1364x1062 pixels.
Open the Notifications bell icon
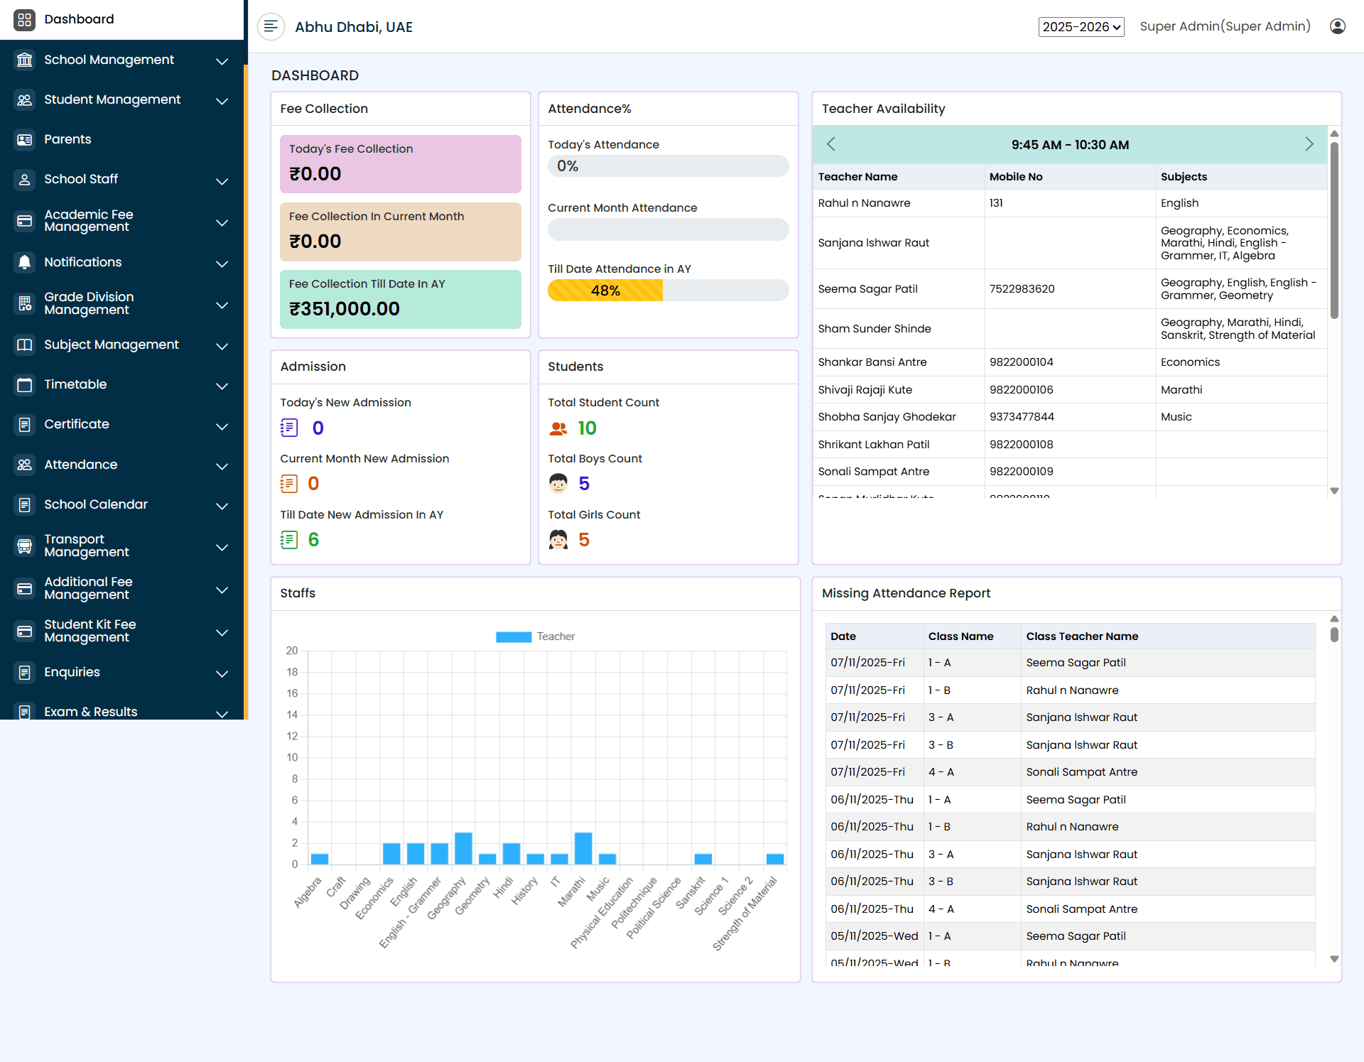click(x=25, y=262)
